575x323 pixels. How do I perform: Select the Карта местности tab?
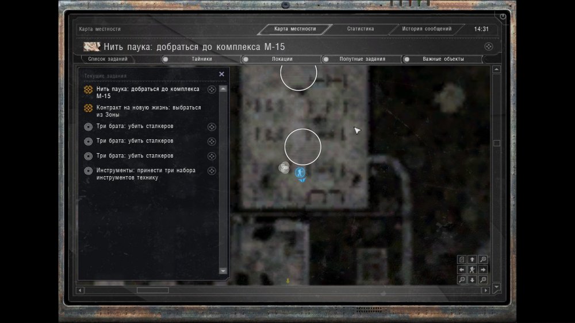(x=295, y=29)
